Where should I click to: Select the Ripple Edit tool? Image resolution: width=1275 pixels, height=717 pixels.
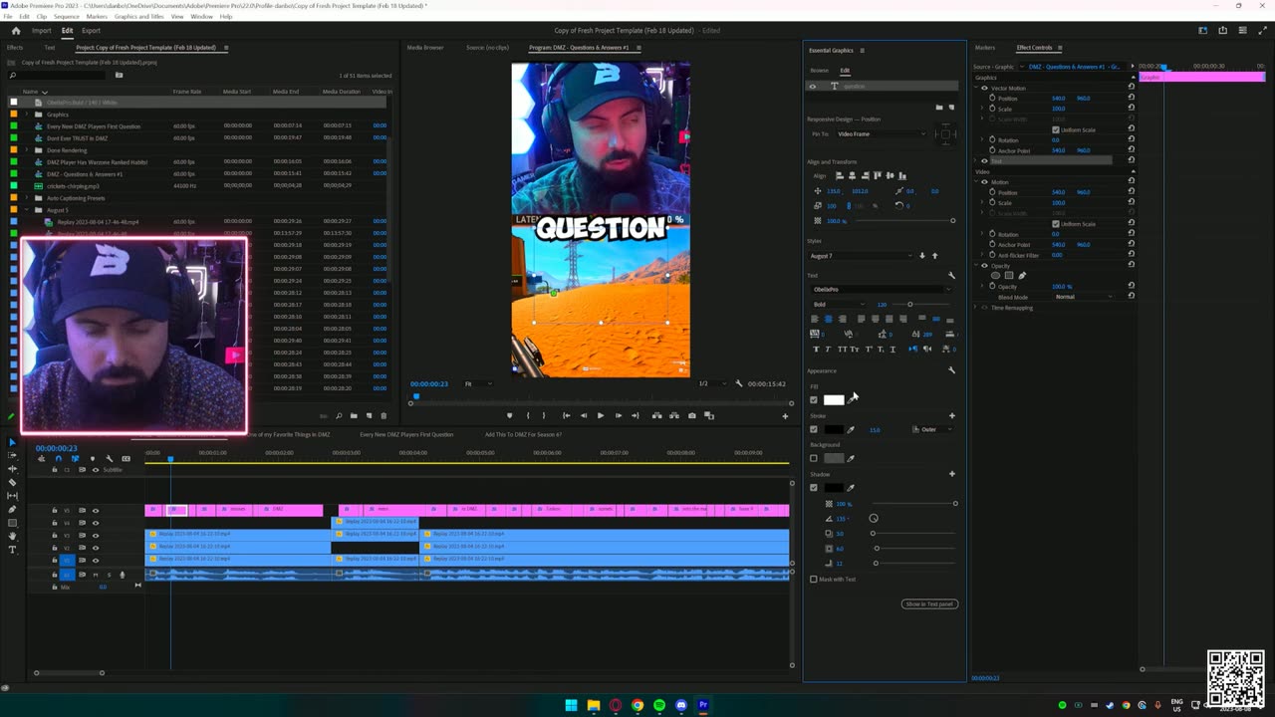(x=12, y=469)
